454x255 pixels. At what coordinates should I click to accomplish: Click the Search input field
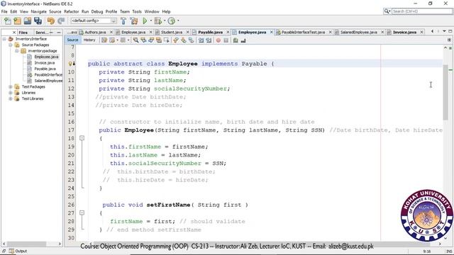(x=422, y=11)
